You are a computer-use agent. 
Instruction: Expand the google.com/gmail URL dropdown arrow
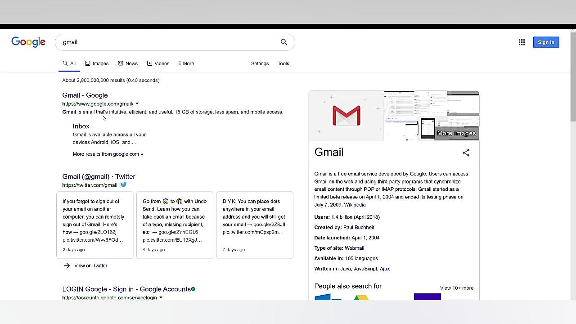click(137, 104)
